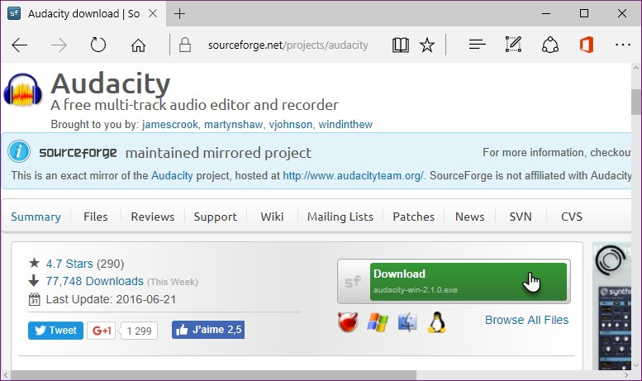Open a new tab with the plus icon
Image resolution: width=642 pixels, height=381 pixels.
coord(179,13)
